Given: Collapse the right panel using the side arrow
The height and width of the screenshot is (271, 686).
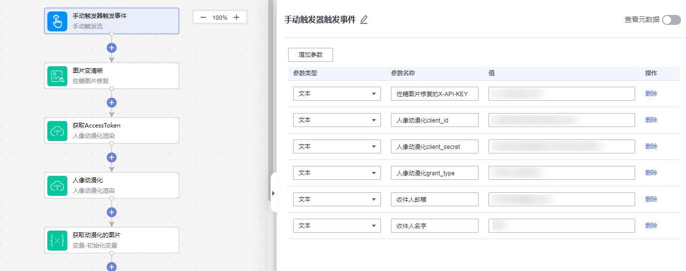Looking at the screenshot, I should (273, 193).
